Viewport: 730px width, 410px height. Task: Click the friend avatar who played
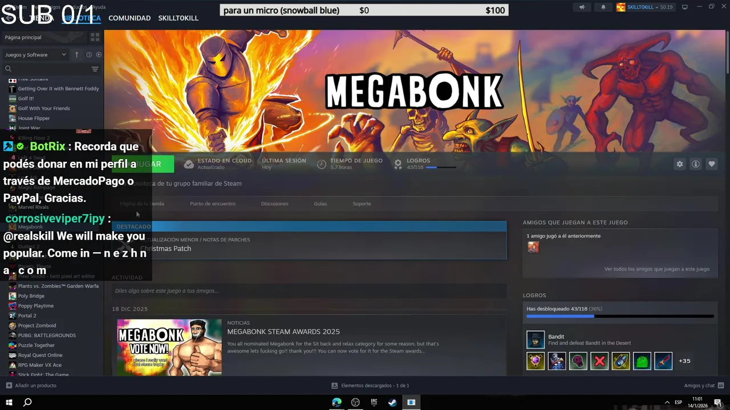pyautogui.click(x=533, y=247)
